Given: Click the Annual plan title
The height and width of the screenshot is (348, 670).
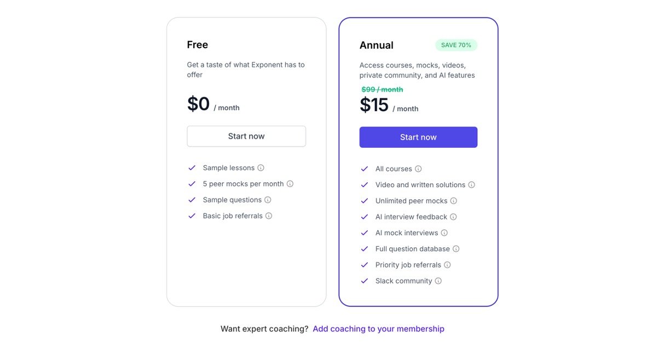Looking at the screenshot, I should coord(376,45).
